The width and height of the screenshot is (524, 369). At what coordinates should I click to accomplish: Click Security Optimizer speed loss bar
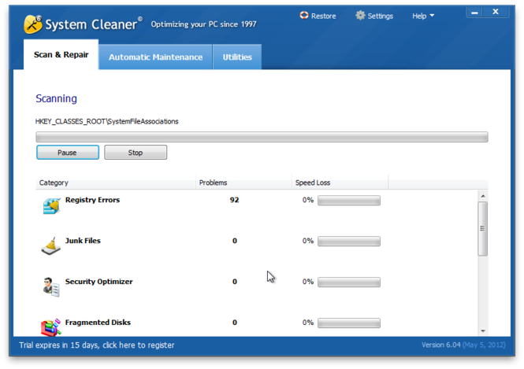pos(349,282)
